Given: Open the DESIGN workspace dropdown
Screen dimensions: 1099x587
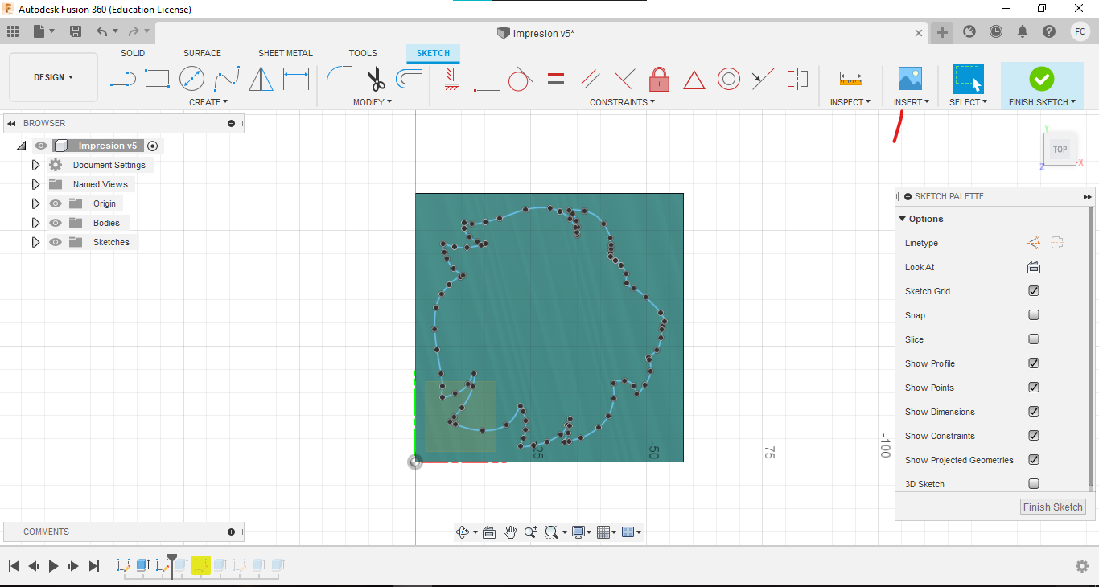Looking at the screenshot, I should (53, 77).
